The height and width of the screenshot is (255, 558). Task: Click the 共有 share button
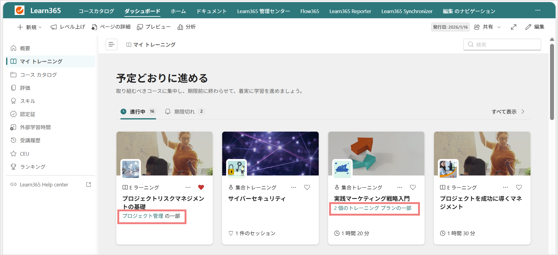[483, 27]
